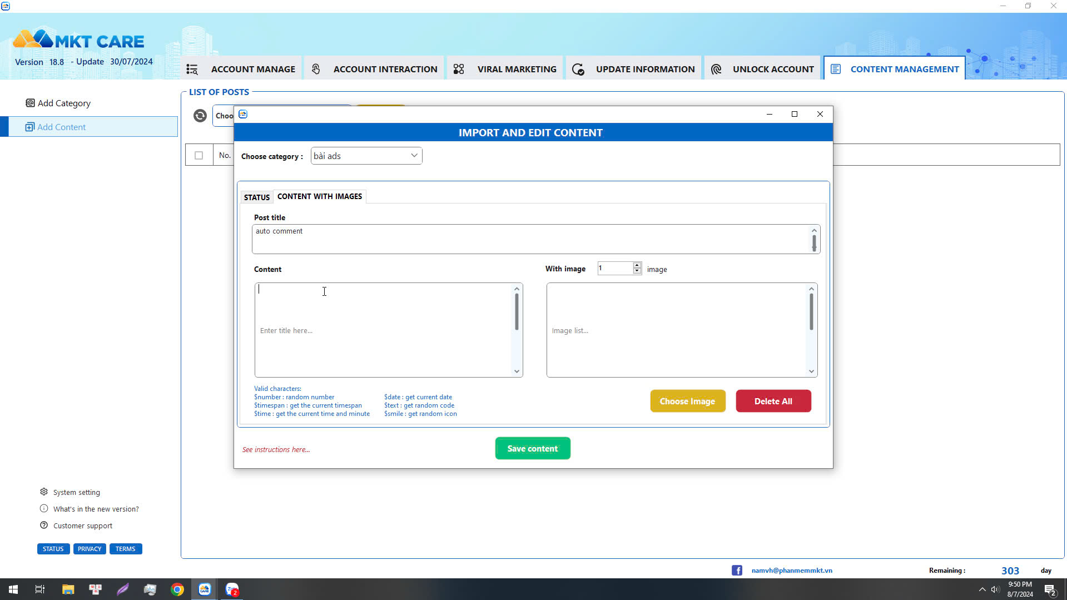Decrease the With image count
Screen dimensions: 1067x600
[x=637, y=271]
